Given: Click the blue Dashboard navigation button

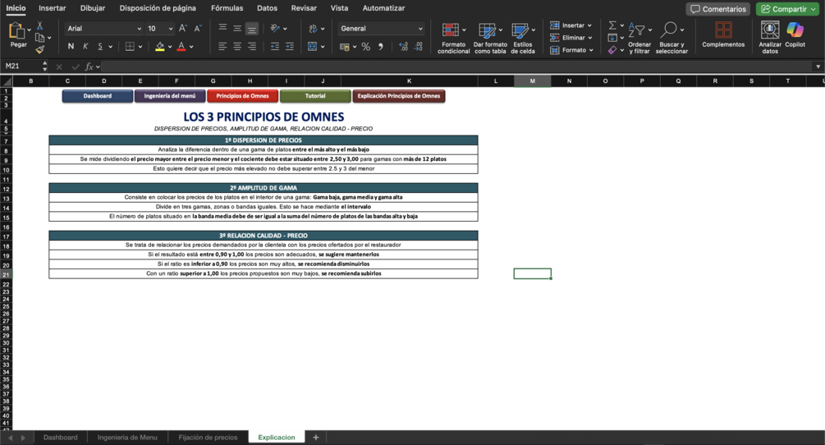Looking at the screenshot, I should click(98, 96).
